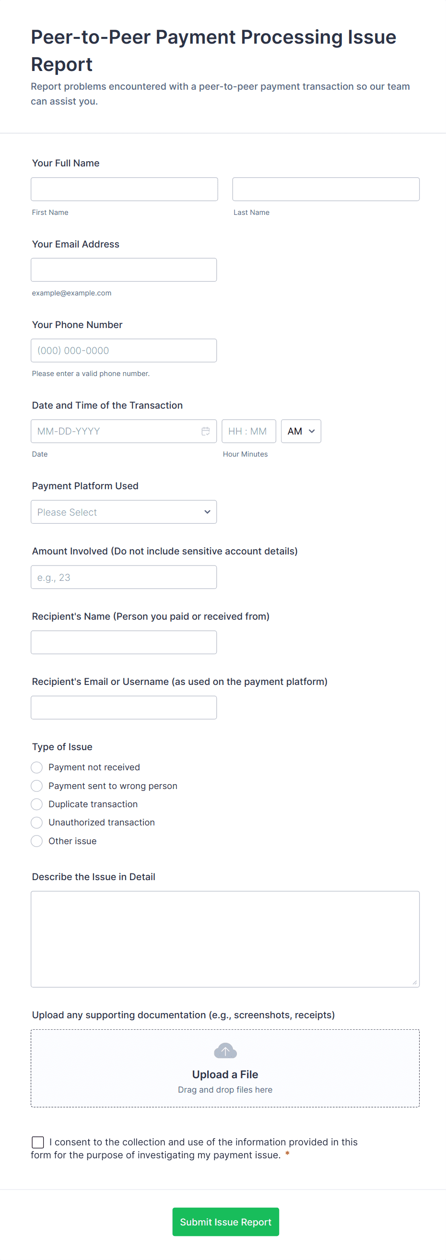
Task: Click the cloud upload icon
Action: click(x=225, y=1051)
